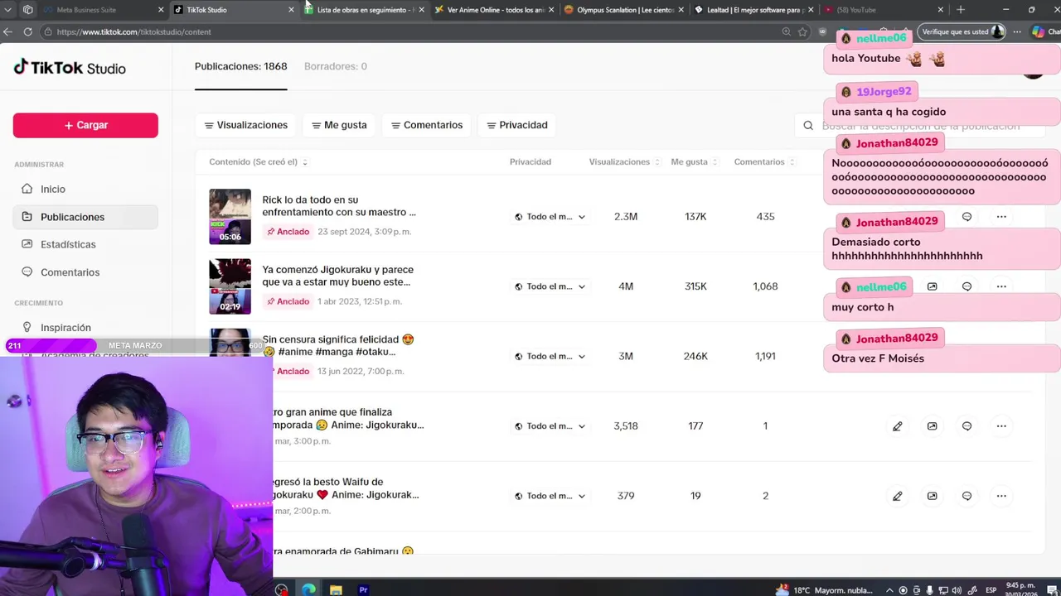1061x596 pixels.
Task: Open browser menu with three dots
Action: (x=1017, y=31)
